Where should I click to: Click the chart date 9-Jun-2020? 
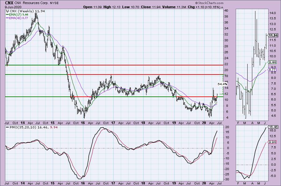13,7
